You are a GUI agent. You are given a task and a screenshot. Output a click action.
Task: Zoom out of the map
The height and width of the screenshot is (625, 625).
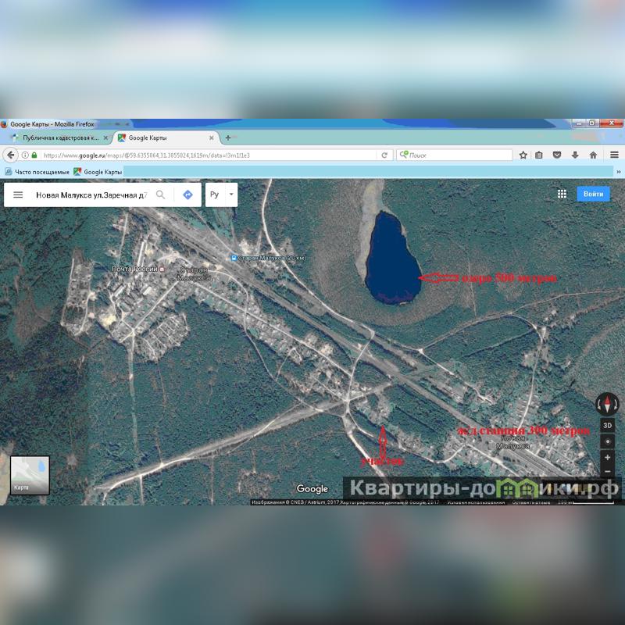pyautogui.click(x=607, y=471)
